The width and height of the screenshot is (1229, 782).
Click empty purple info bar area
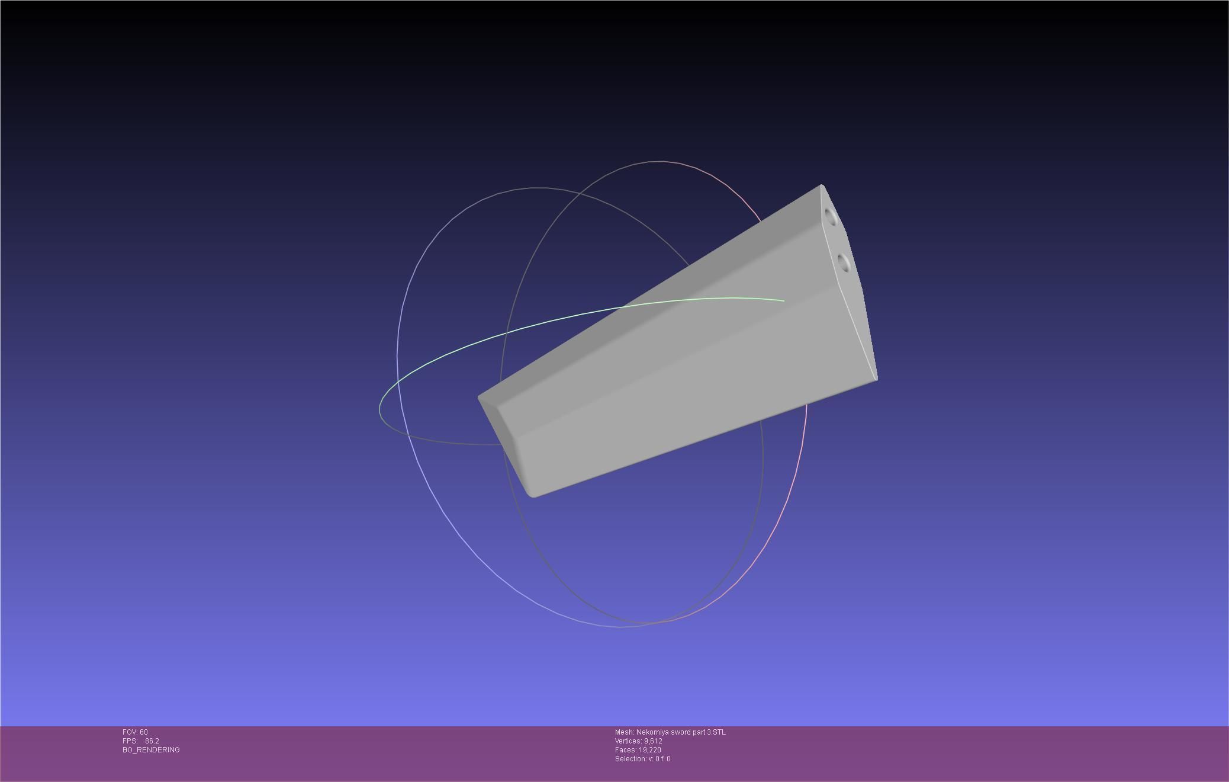click(x=947, y=752)
